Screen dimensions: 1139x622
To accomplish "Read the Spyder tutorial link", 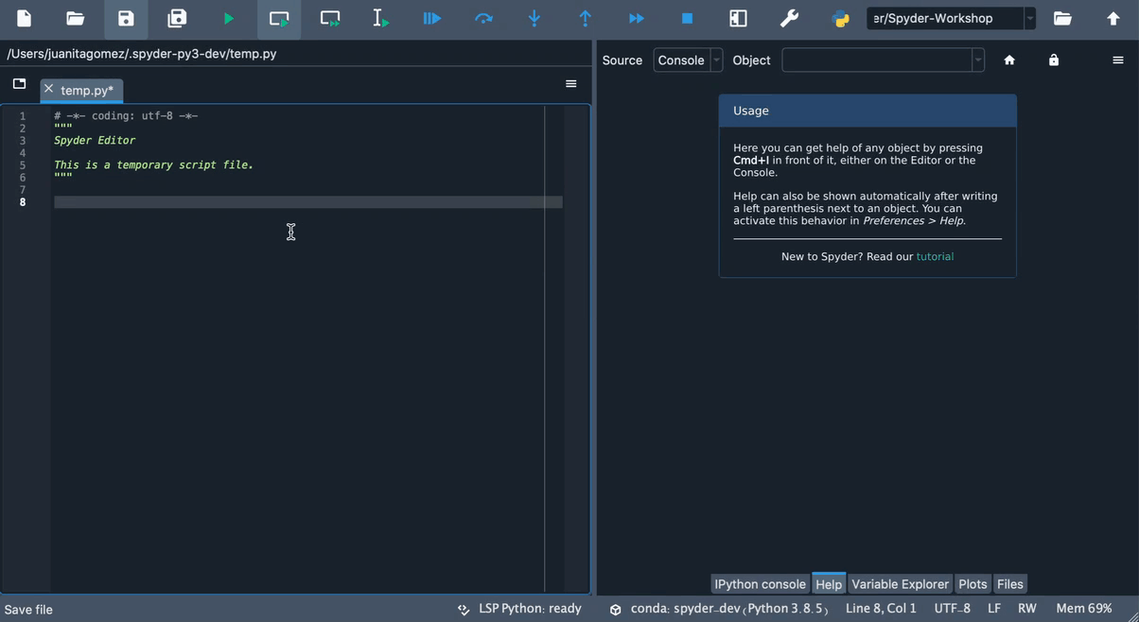I will (935, 255).
